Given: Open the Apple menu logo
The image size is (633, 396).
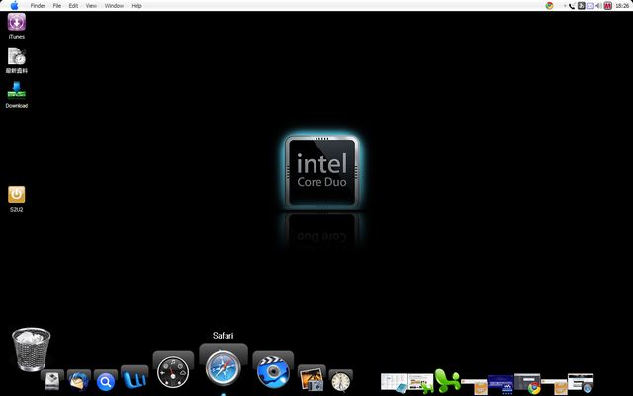Looking at the screenshot, I should pos(15,5).
